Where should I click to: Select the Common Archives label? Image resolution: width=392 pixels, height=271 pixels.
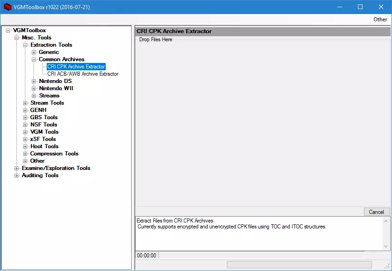point(62,59)
